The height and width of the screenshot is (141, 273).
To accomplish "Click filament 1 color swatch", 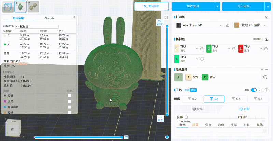I will 177,49.
